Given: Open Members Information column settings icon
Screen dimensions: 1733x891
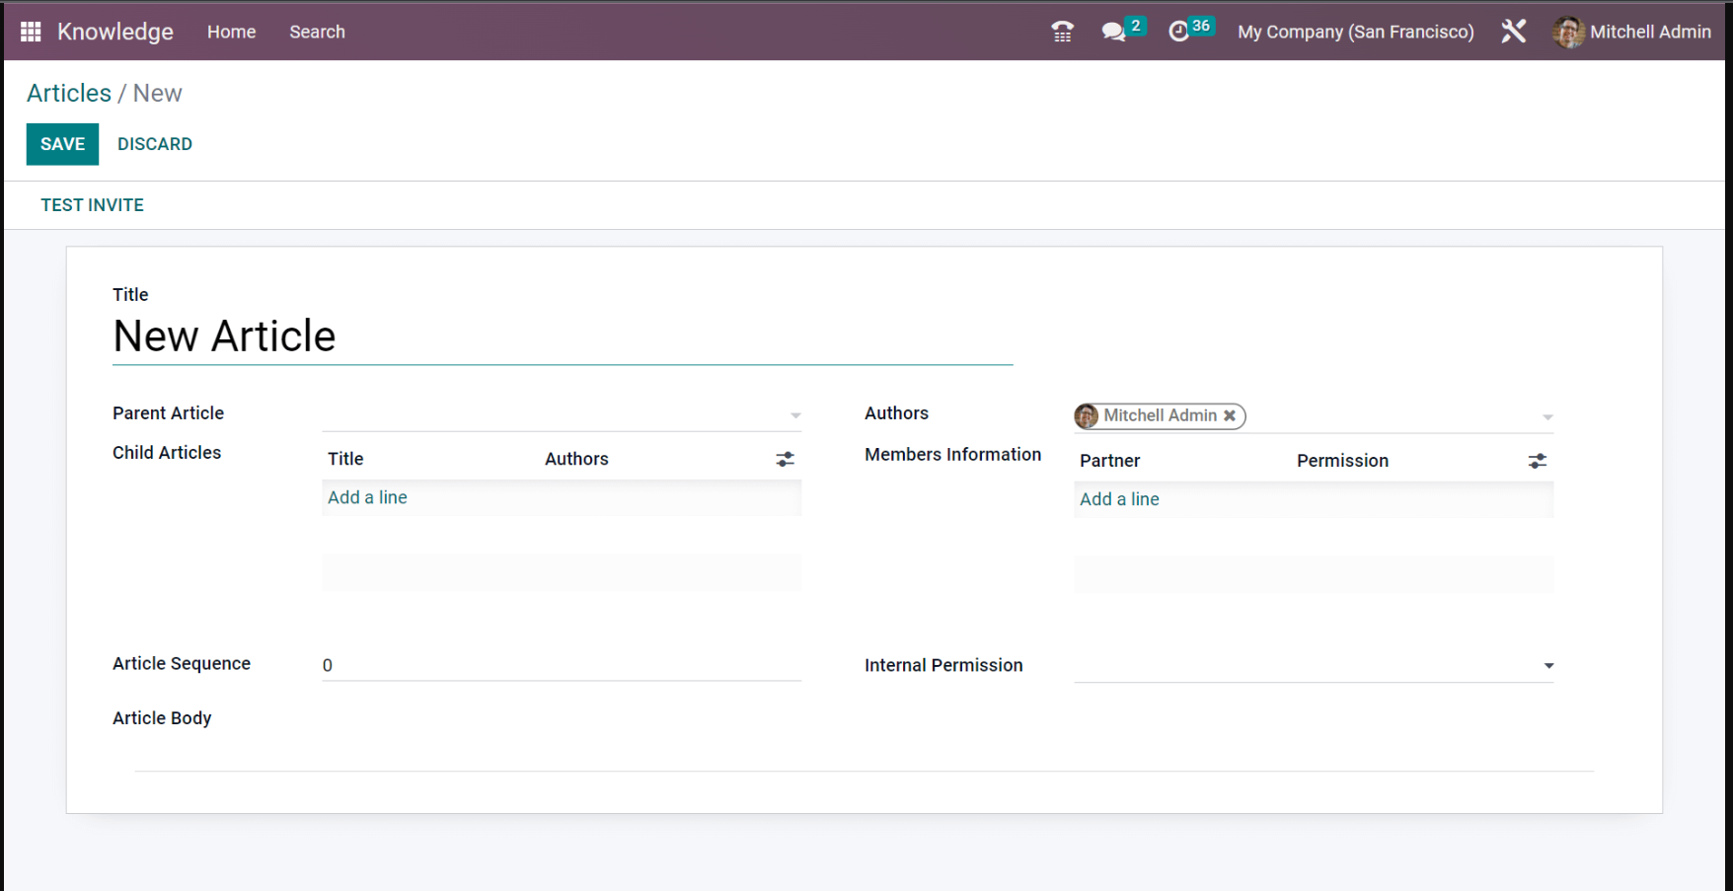Looking at the screenshot, I should point(1537,462).
